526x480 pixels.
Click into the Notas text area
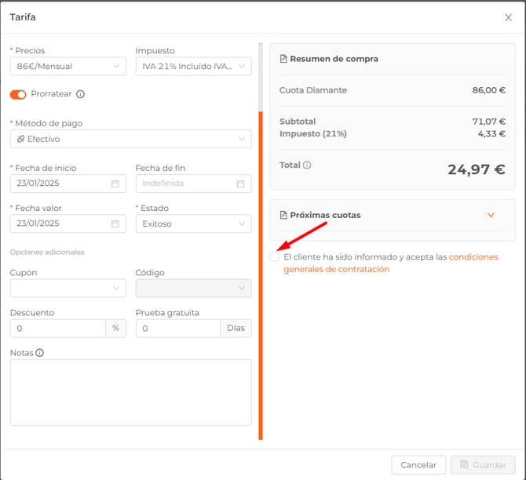pos(130,392)
